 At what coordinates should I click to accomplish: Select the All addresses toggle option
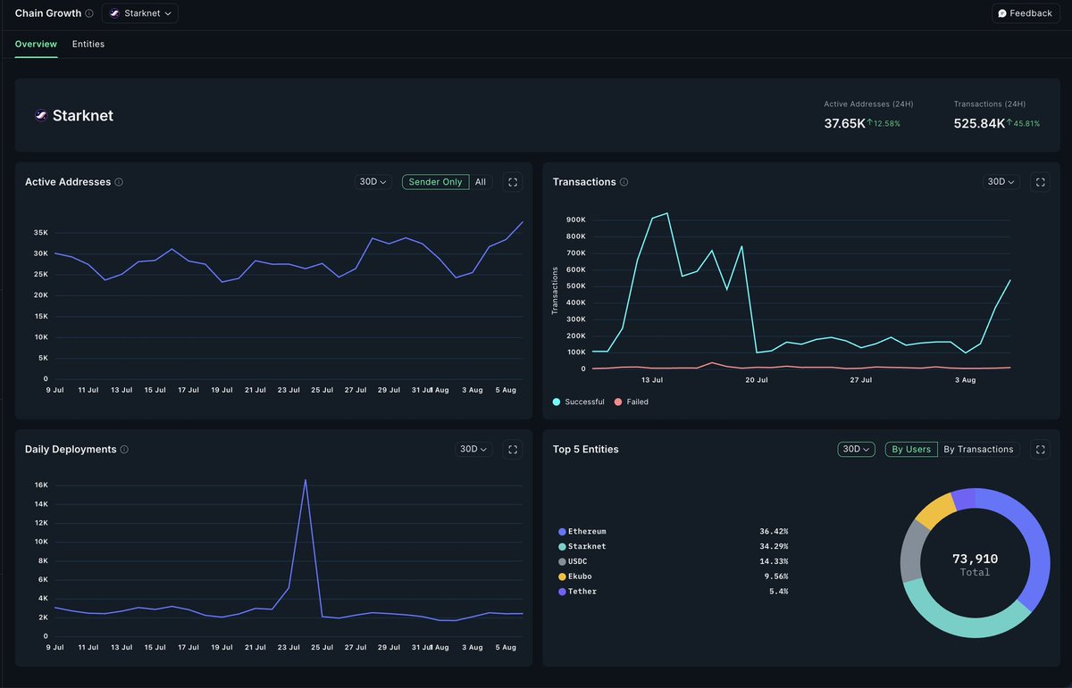tap(481, 182)
